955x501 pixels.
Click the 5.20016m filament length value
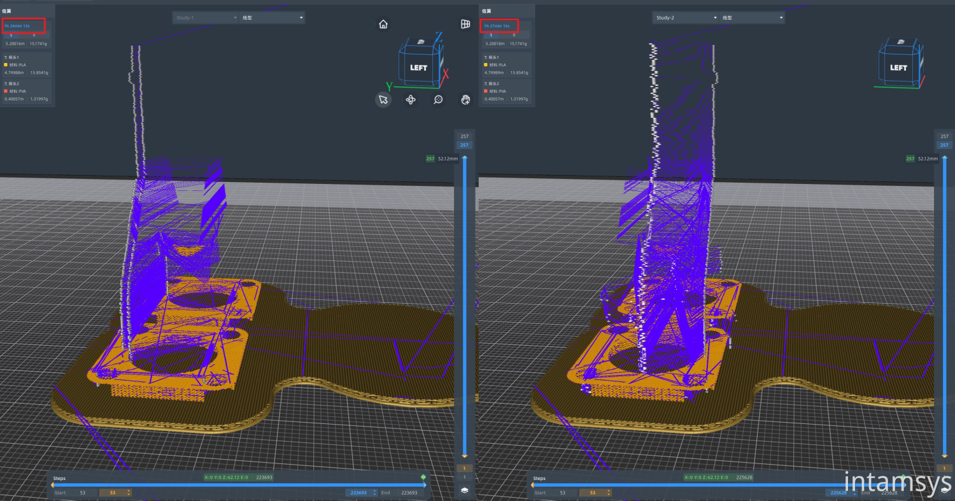pos(15,44)
